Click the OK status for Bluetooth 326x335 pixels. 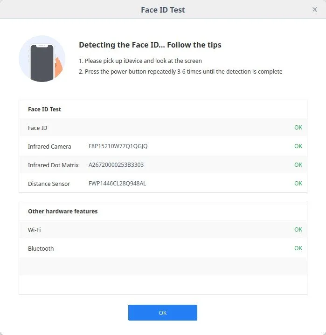pyautogui.click(x=298, y=248)
